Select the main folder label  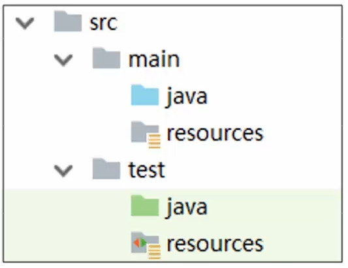154,59
